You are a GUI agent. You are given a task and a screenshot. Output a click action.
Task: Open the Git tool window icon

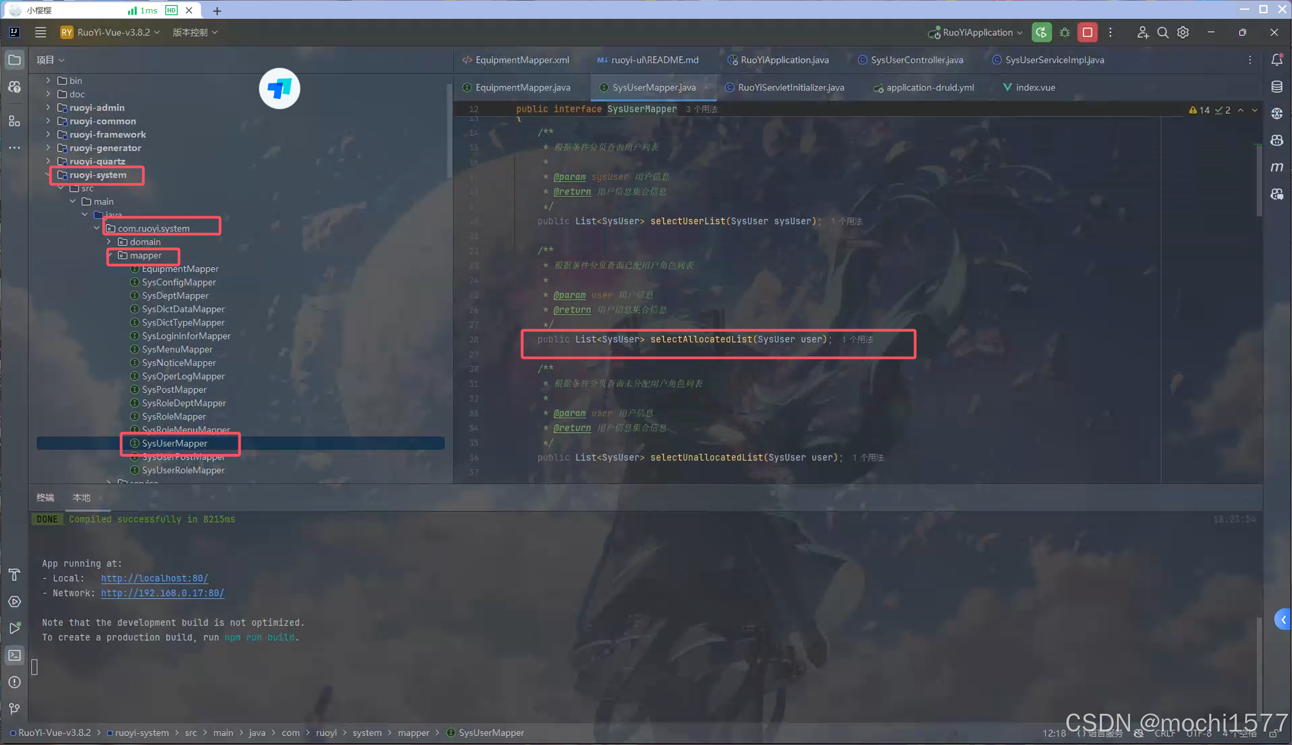pos(15,708)
